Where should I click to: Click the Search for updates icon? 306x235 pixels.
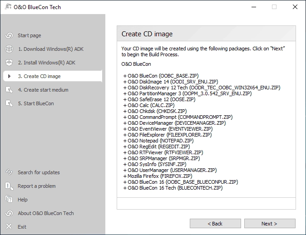[9, 172]
